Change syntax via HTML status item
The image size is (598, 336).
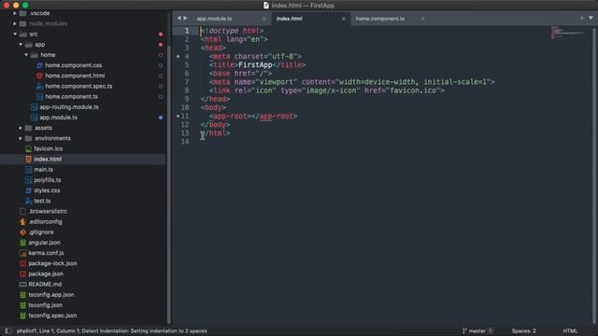pos(570,331)
